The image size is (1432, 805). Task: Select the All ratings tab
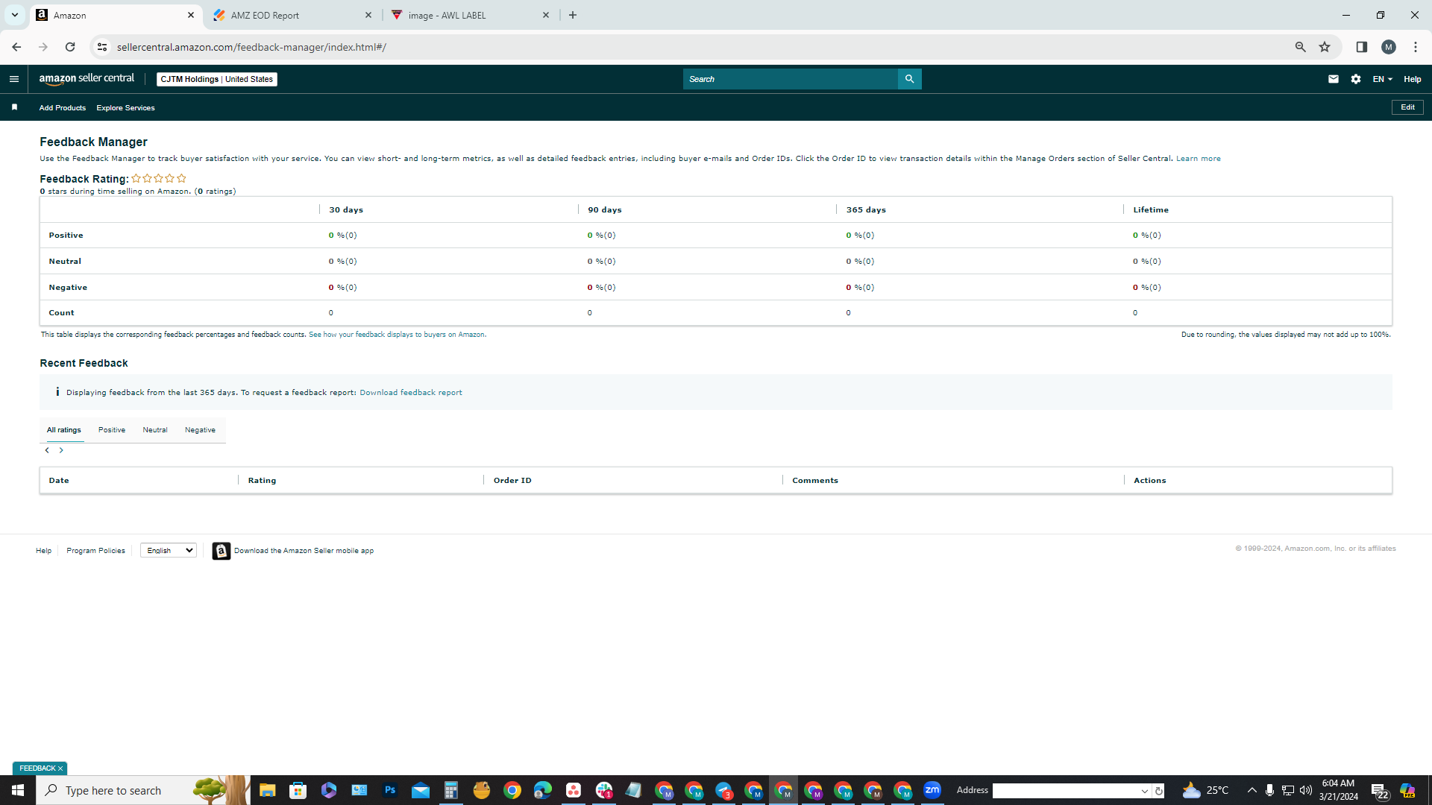pos(64,430)
